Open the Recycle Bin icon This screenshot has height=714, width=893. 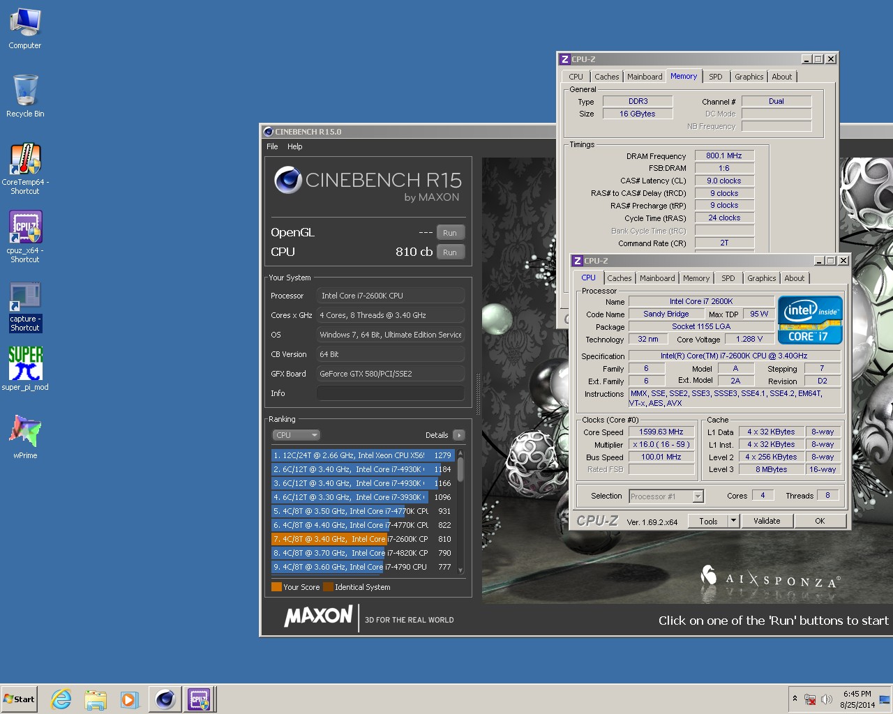pyautogui.click(x=25, y=96)
